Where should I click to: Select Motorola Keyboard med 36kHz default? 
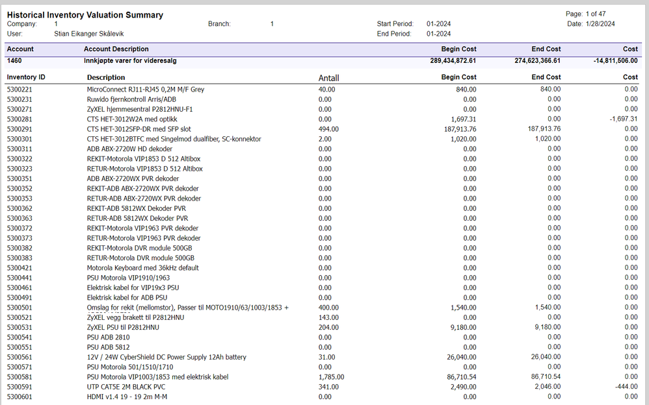click(x=143, y=268)
